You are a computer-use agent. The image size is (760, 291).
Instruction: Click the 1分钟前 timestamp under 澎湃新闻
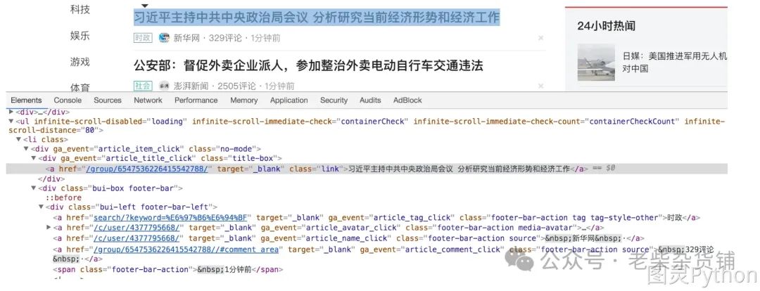tap(279, 86)
